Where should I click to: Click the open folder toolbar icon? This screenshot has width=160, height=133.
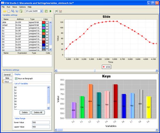(5, 11)
